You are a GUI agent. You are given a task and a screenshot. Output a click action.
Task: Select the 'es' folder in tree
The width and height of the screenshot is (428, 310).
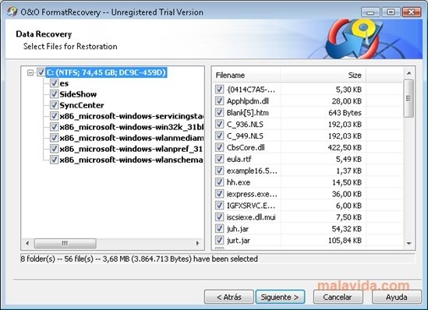click(x=64, y=83)
